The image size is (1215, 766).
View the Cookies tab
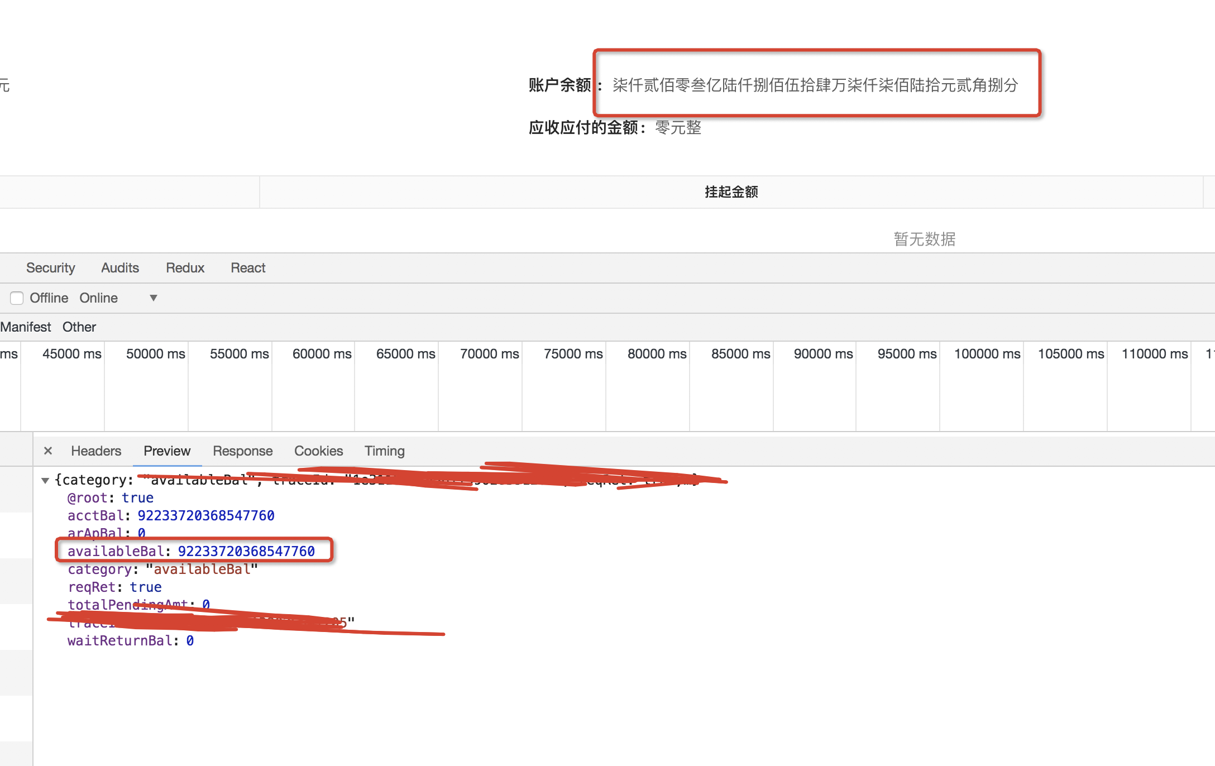click(318, 451)
